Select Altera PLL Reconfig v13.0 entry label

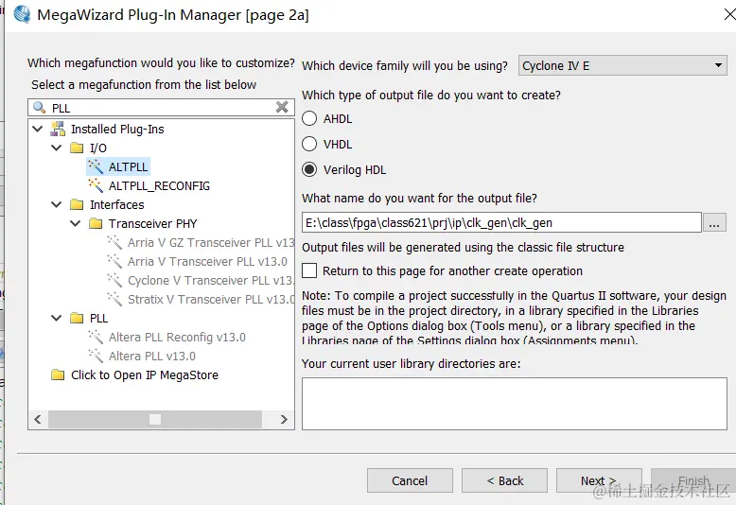click(x=177, y=337)
